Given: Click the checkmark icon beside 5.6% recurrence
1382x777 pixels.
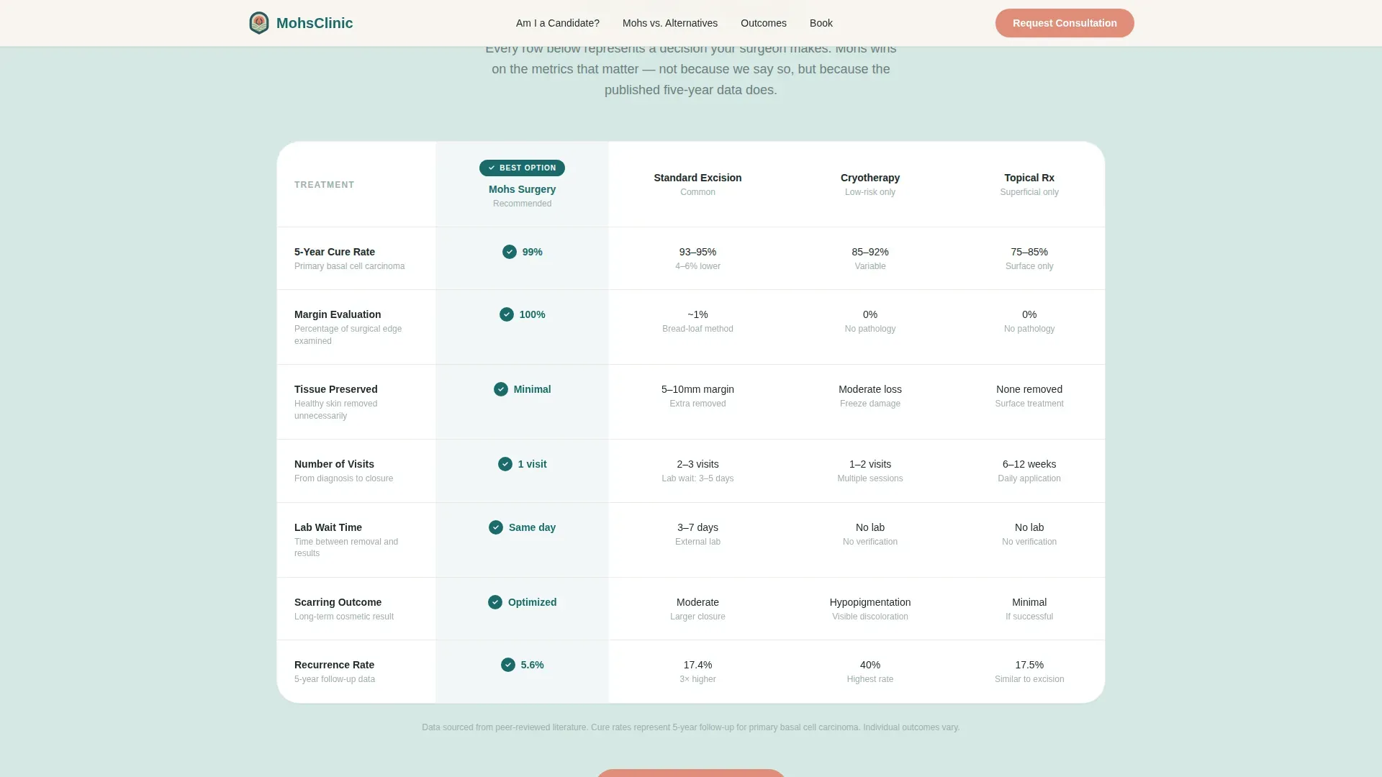Looking at the screenshot, I should (508, 665).
